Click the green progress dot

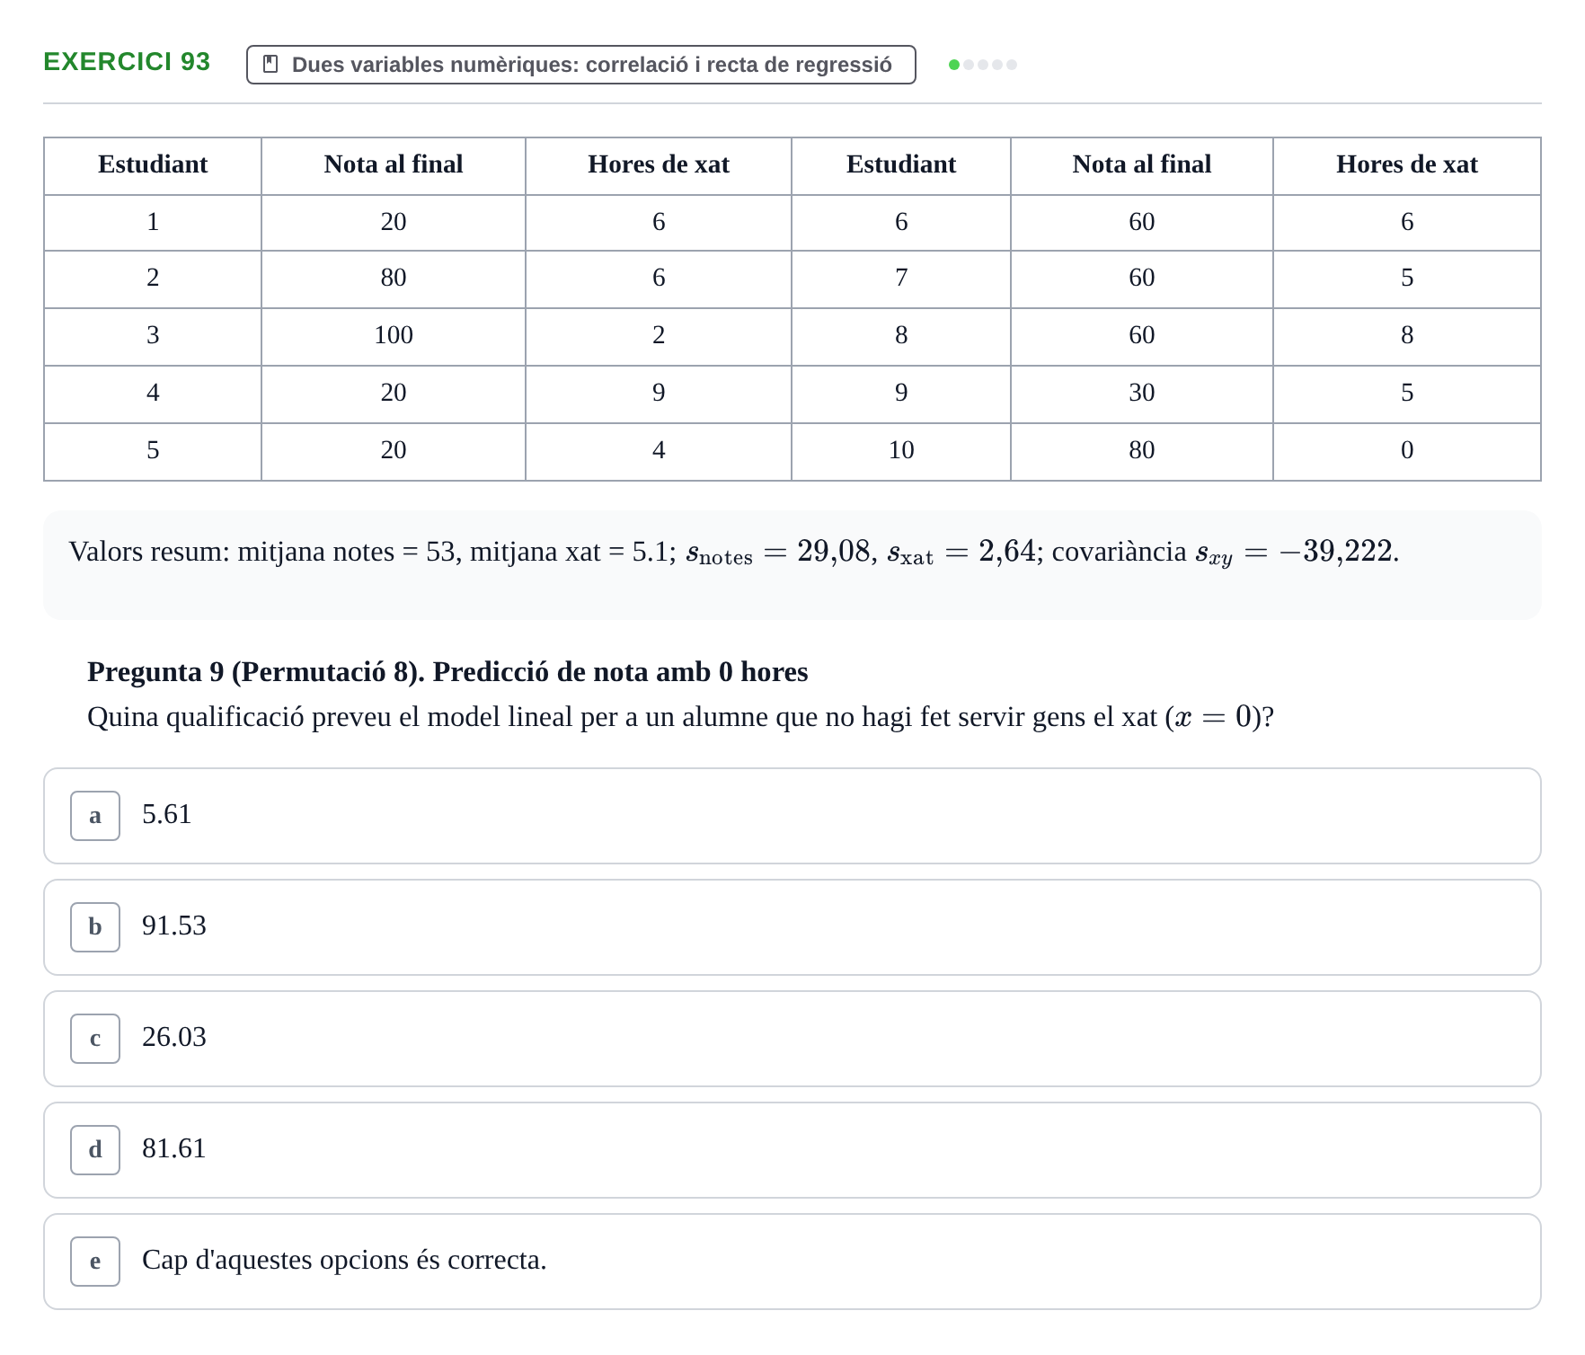[x=954, y=65]
